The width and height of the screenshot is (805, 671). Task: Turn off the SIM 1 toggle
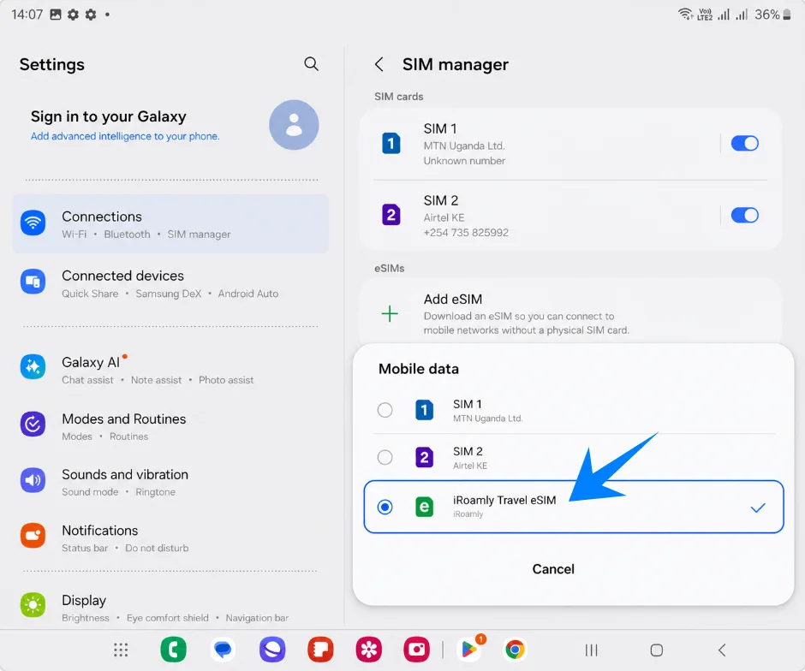(x=744, y=143)
